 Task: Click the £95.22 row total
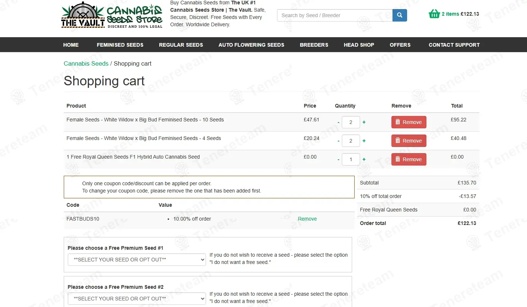(x=458, y=120)
